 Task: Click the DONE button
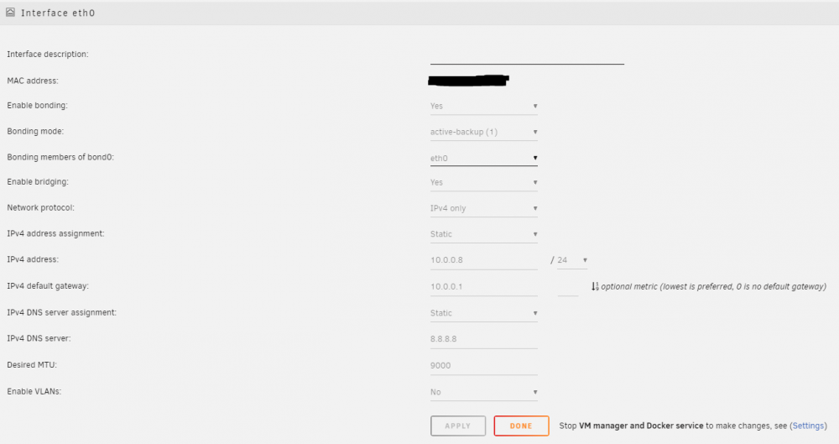(521, 426)
